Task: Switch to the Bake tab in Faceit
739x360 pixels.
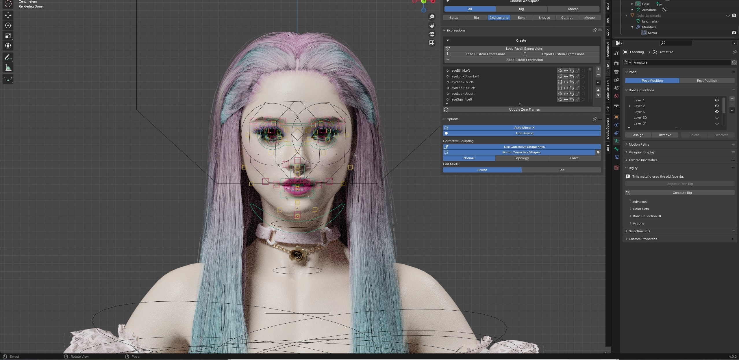Action: click(x=521, y=18)
